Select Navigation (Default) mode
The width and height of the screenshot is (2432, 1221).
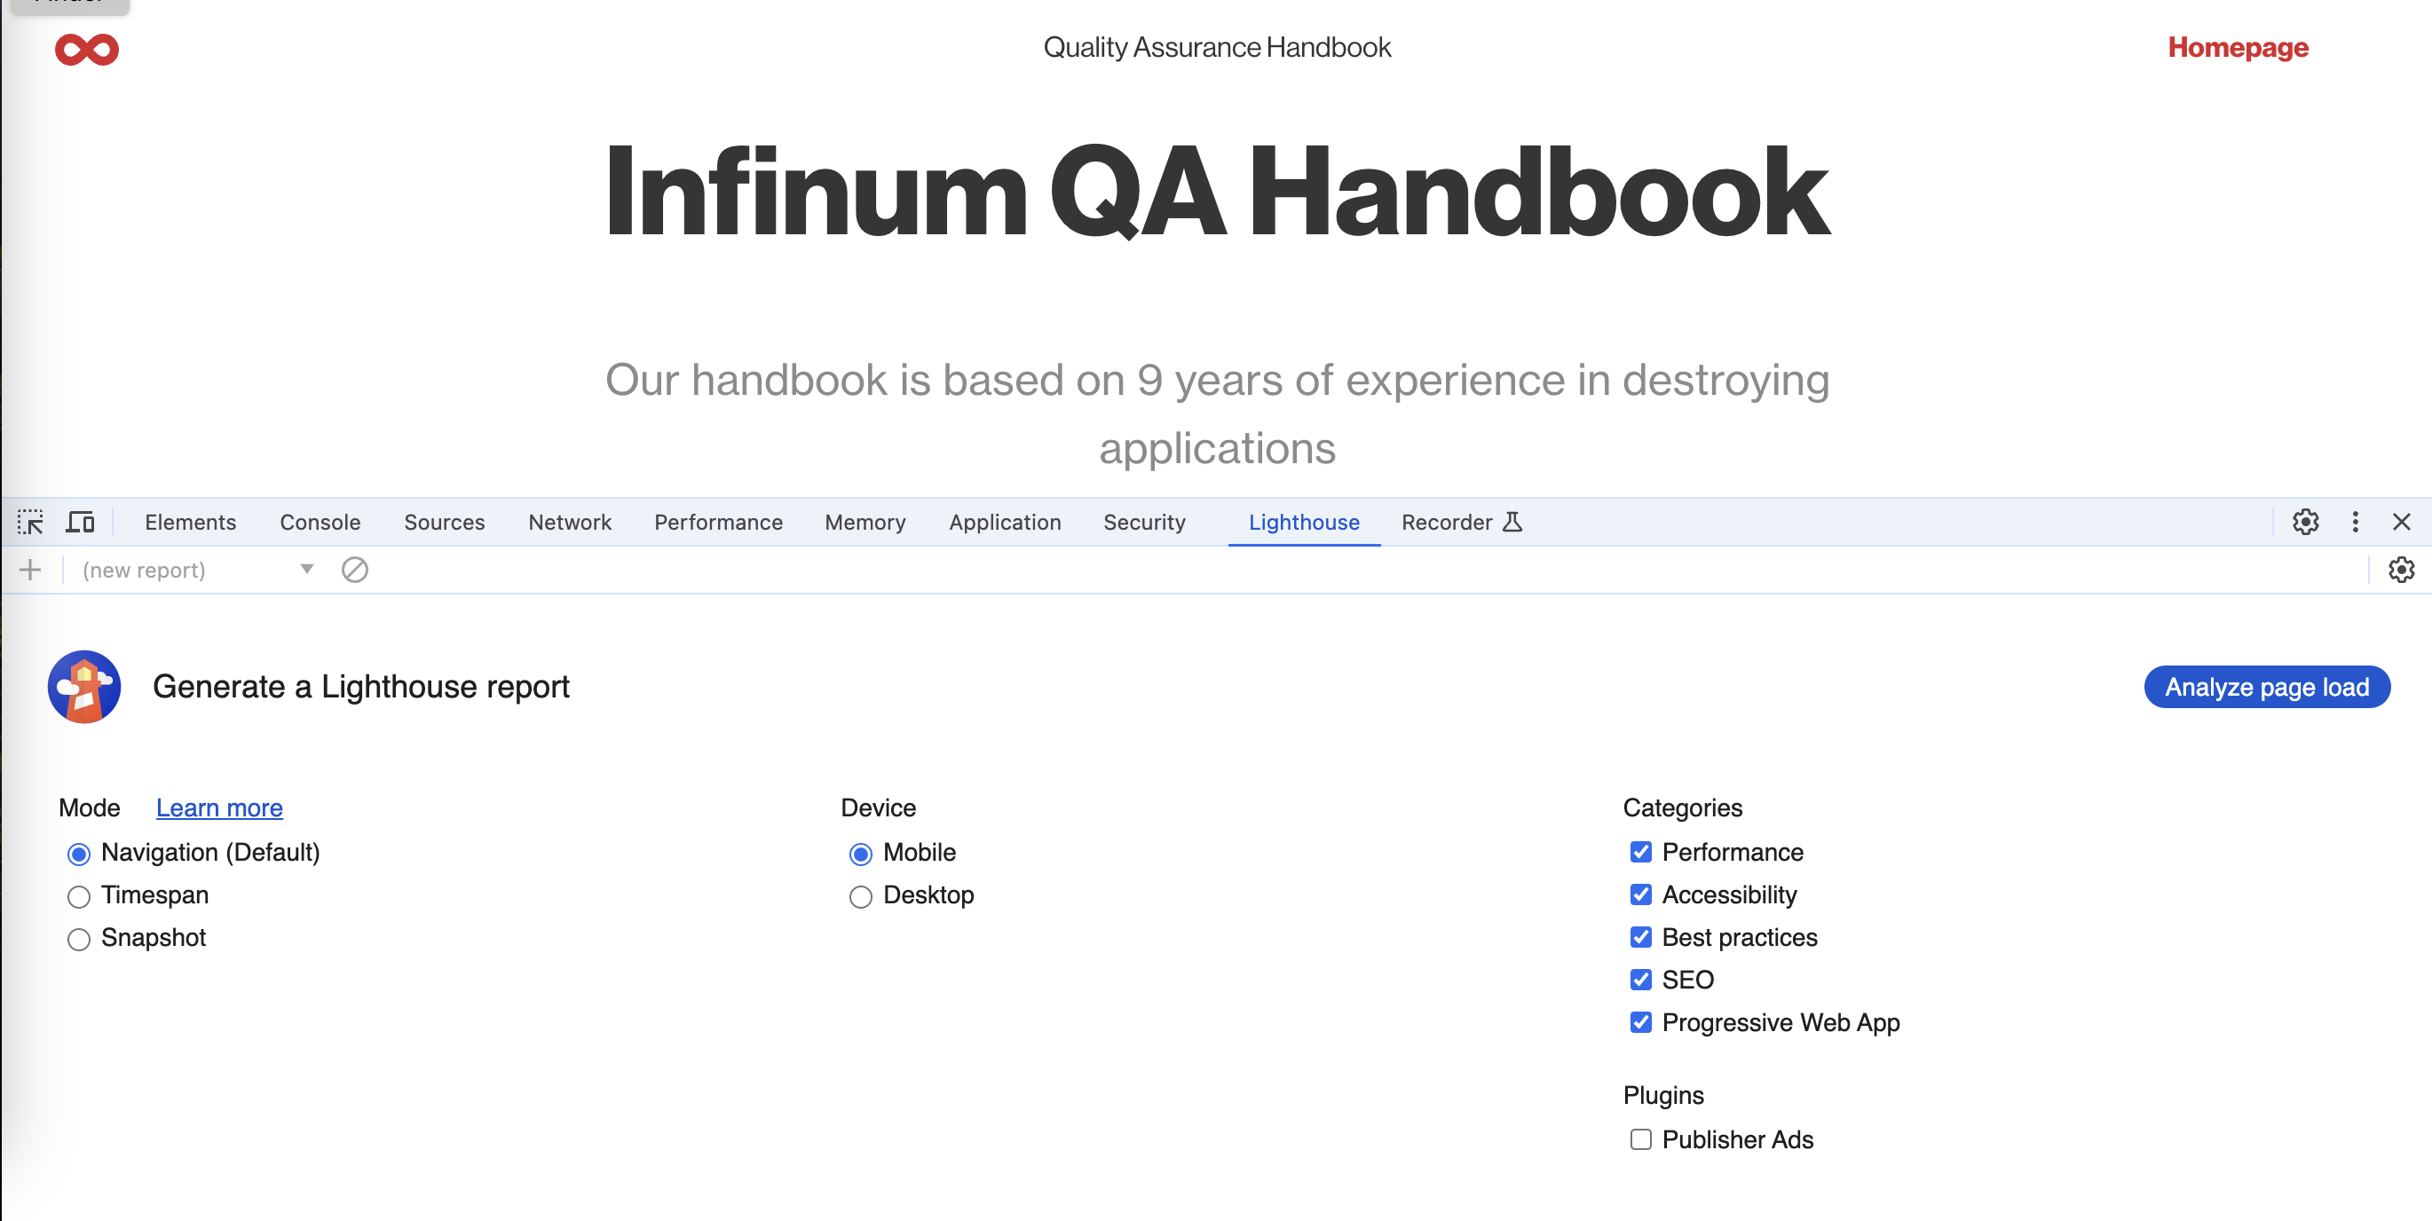pyautogui.click(x=79, y=854)
